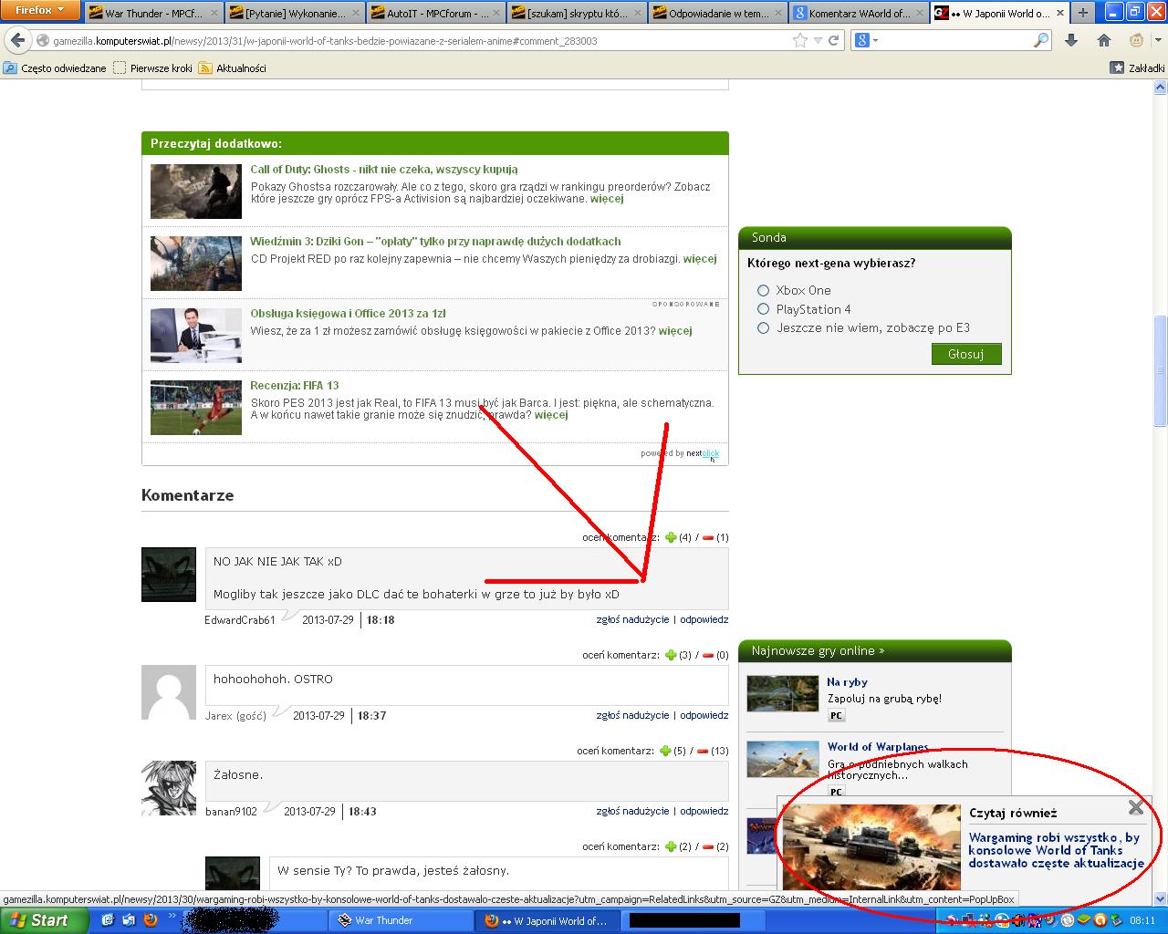Viewport: 1168px width, 934px height.
Task: Report Jarex's comment via 'zgłoś nadużycie'
Action: [632, 715]
